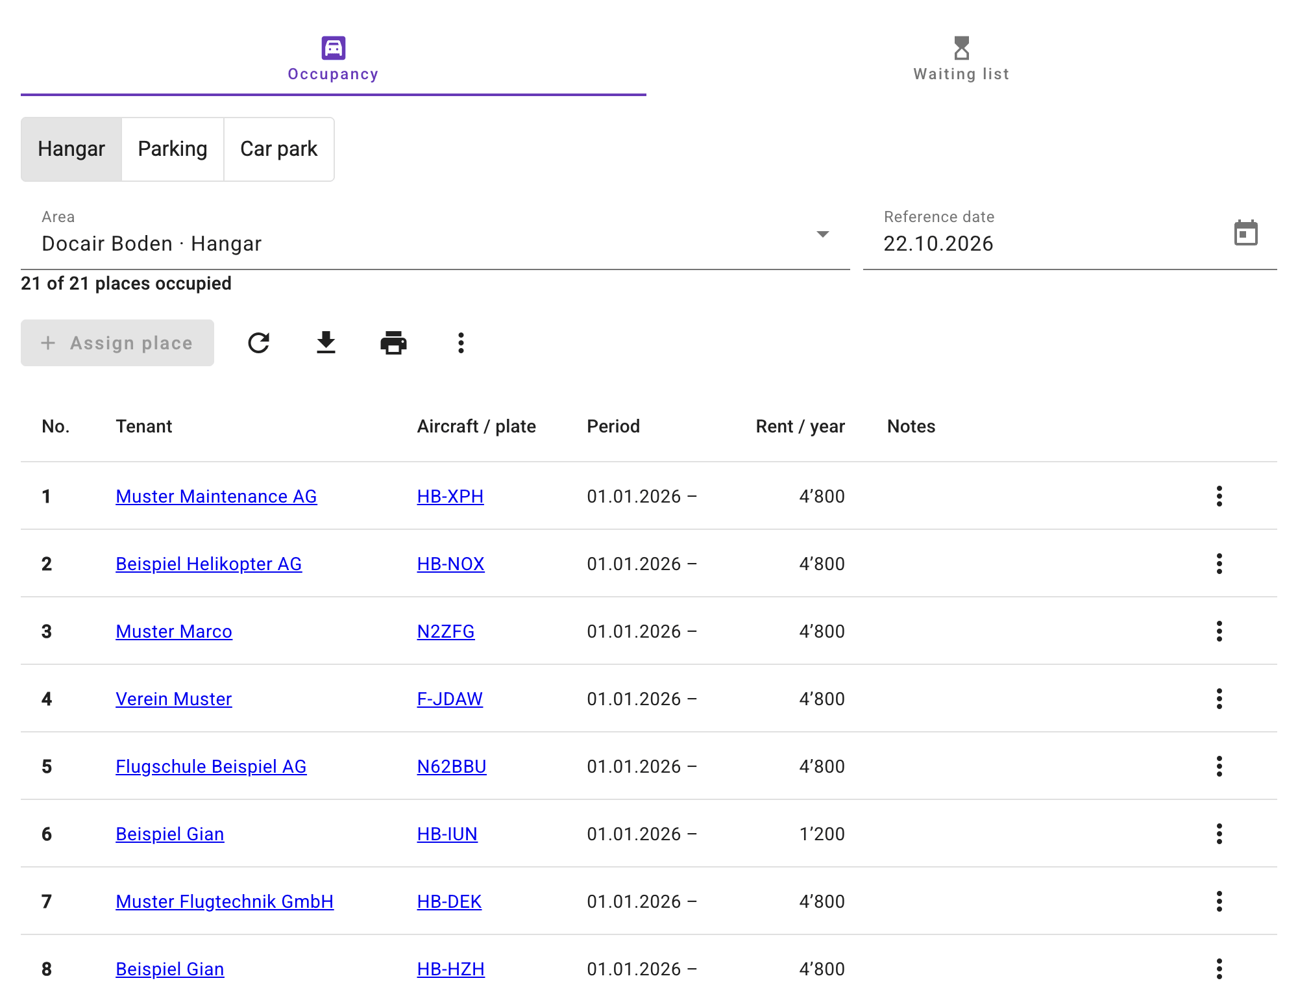Open the Occupancy tab
The width and height of the screenshot is (1298, 987).
pyautogui.click(x=334, y=59)
